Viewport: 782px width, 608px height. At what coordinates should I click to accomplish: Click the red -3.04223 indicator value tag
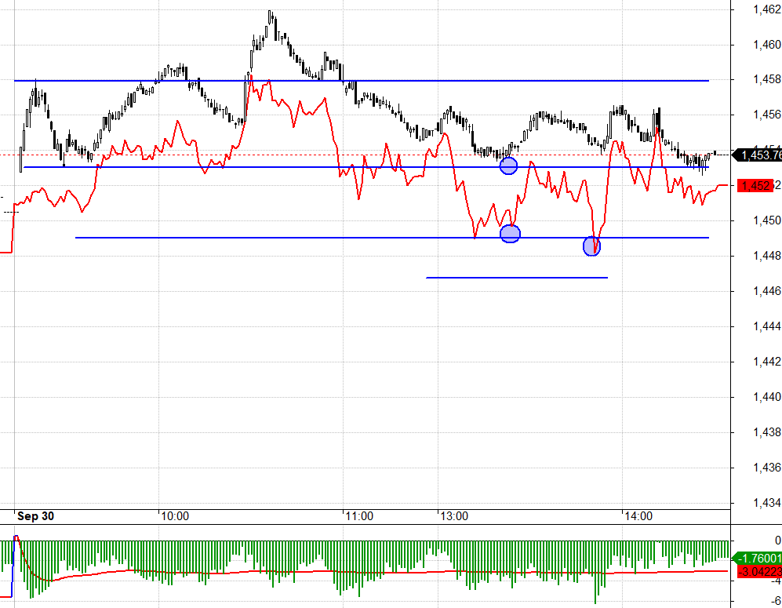[x=759, y=572]
